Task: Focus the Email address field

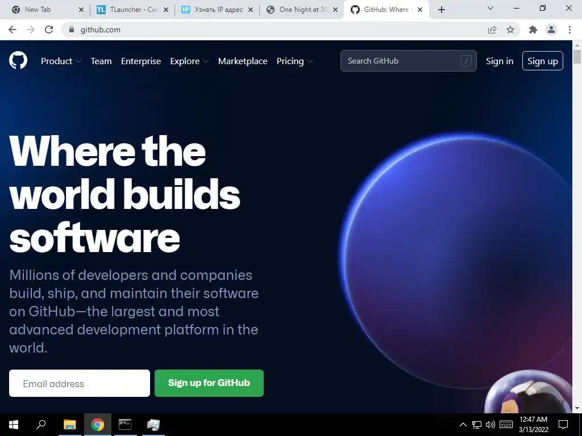Action: pos(80,383)
